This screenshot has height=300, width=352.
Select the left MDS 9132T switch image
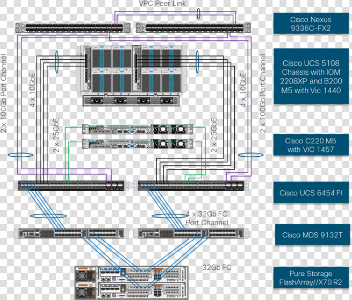click(x=71, y=233)
